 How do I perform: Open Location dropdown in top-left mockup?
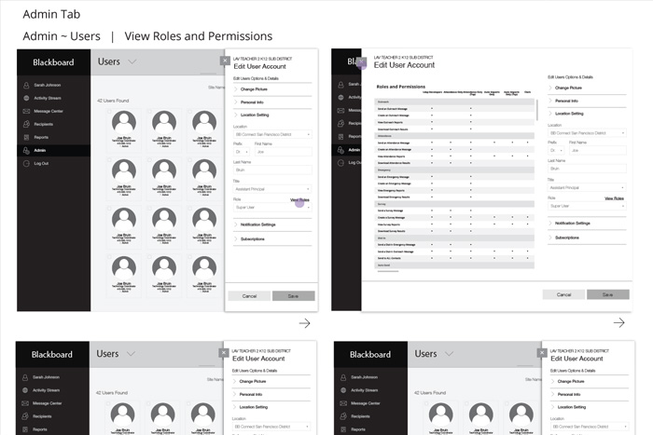click(272, 134)
